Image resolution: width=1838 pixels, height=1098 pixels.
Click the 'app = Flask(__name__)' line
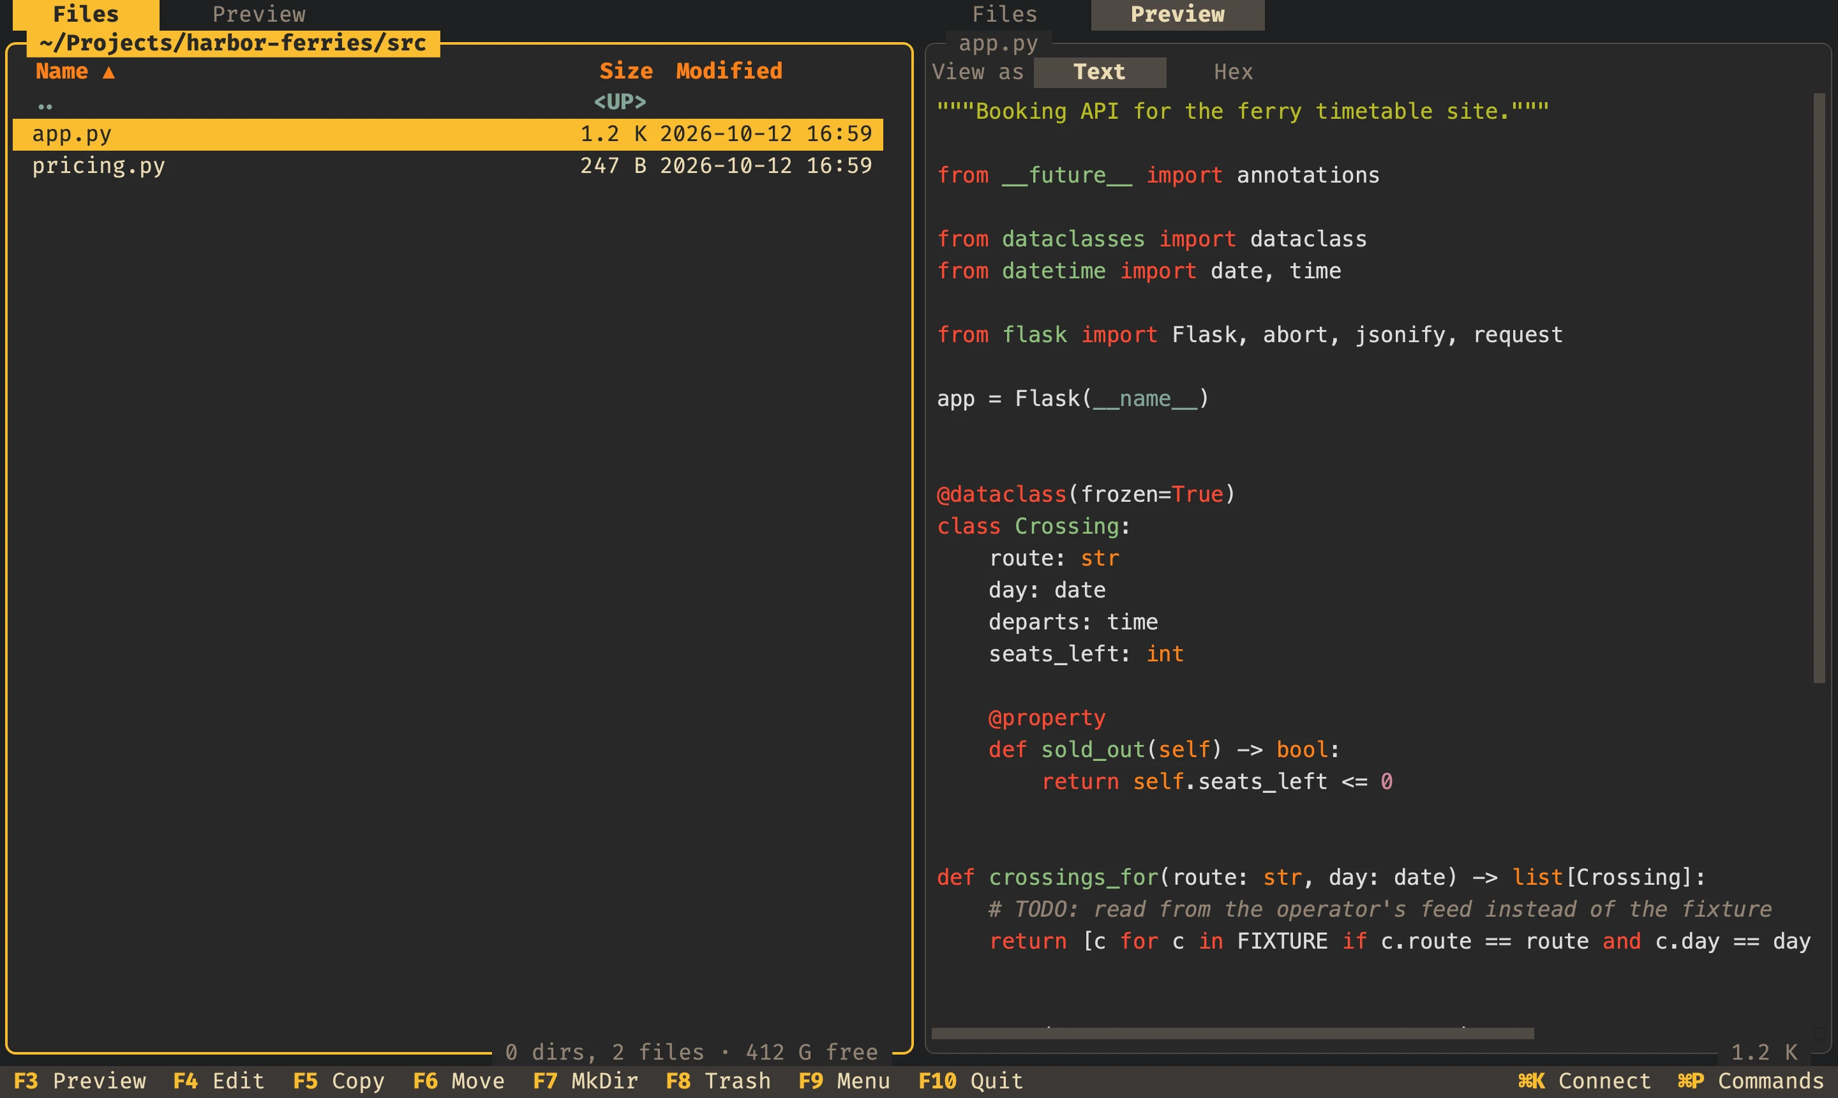pyautogui.click(x=1072, y=399)
